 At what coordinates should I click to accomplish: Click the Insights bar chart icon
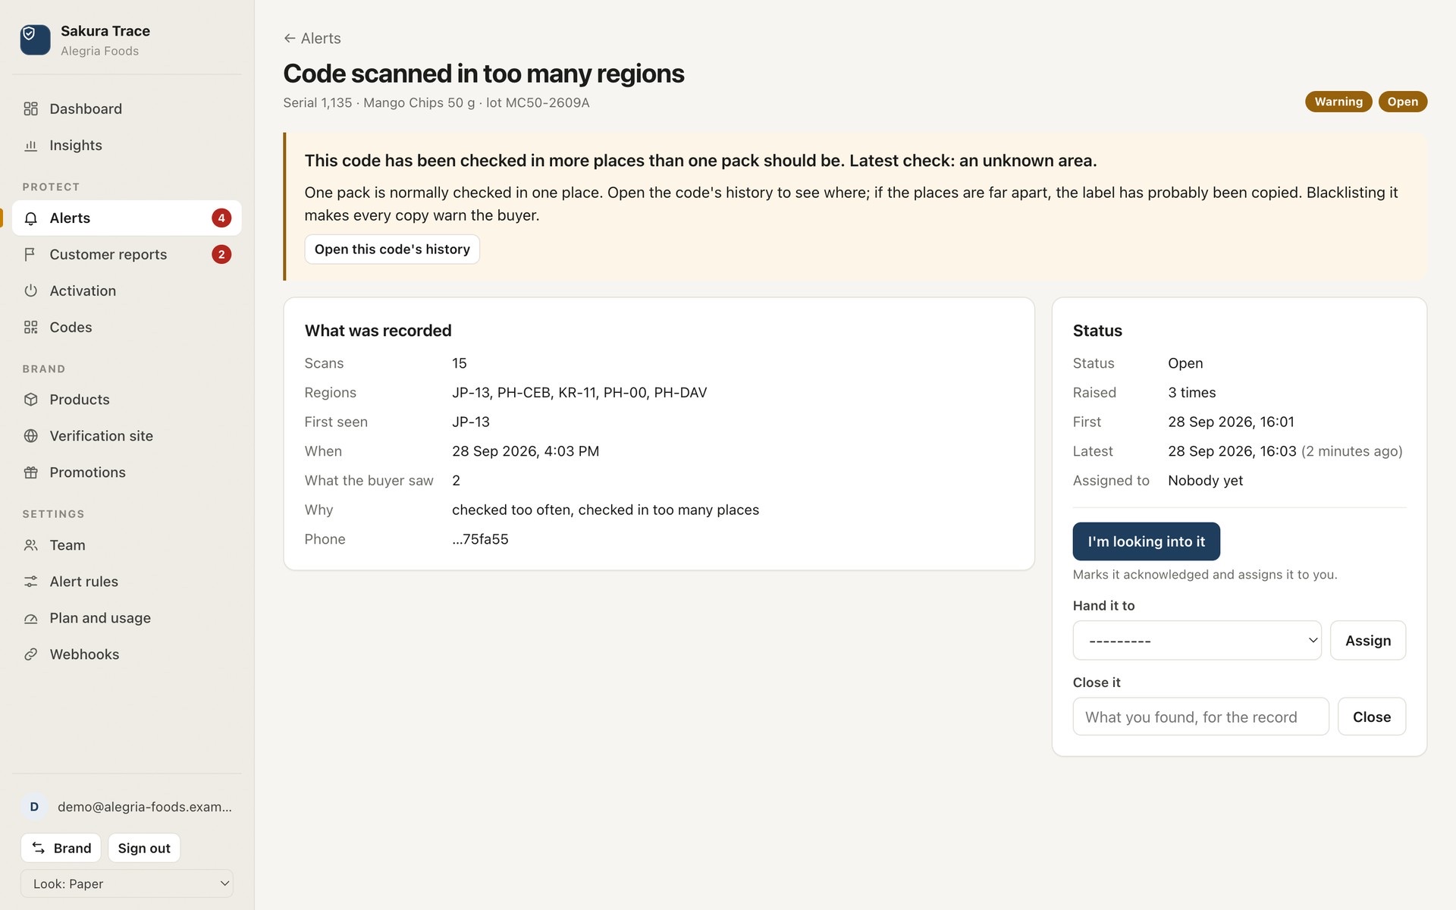pyautogui.click(x=30, y=145)
